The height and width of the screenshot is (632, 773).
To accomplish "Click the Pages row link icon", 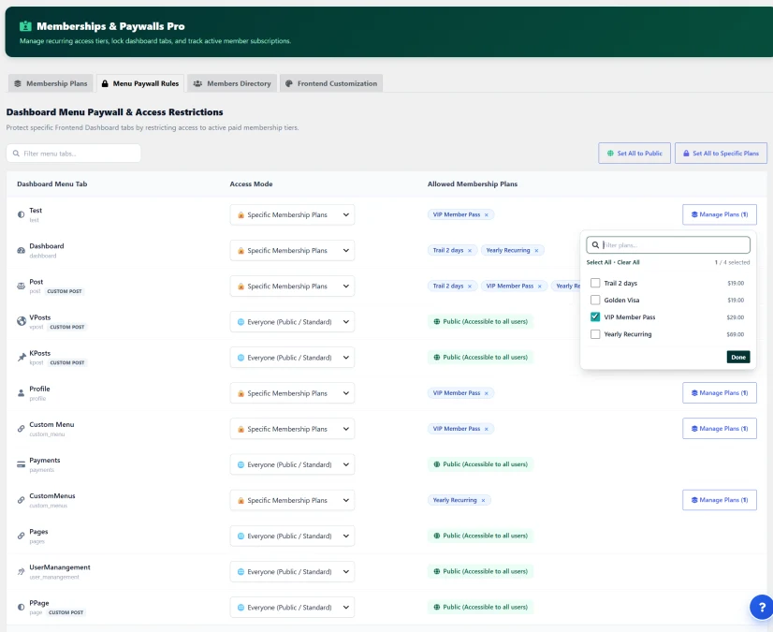I will click(21, 536).
